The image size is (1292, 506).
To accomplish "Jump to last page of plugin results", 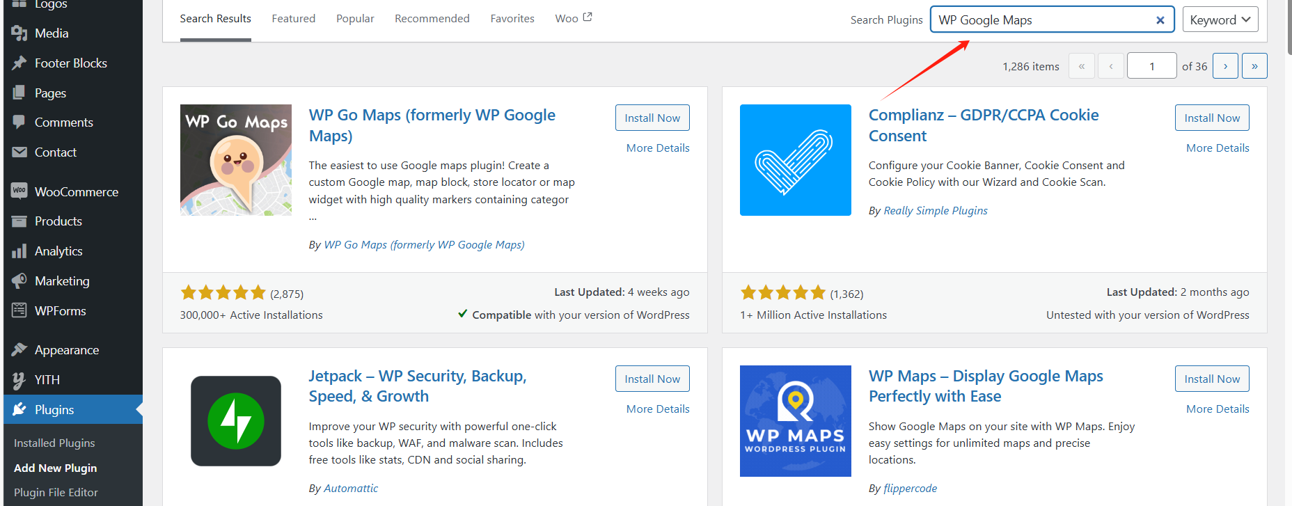I will [1254, 66].
